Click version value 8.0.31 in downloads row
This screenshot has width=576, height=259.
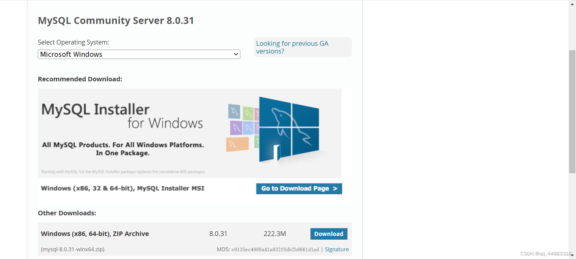pyautogui.click(x=218, y=234)
